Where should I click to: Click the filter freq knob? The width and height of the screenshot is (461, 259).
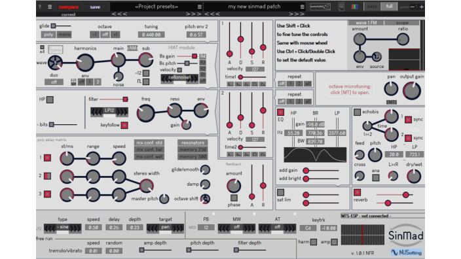point(145,113)
